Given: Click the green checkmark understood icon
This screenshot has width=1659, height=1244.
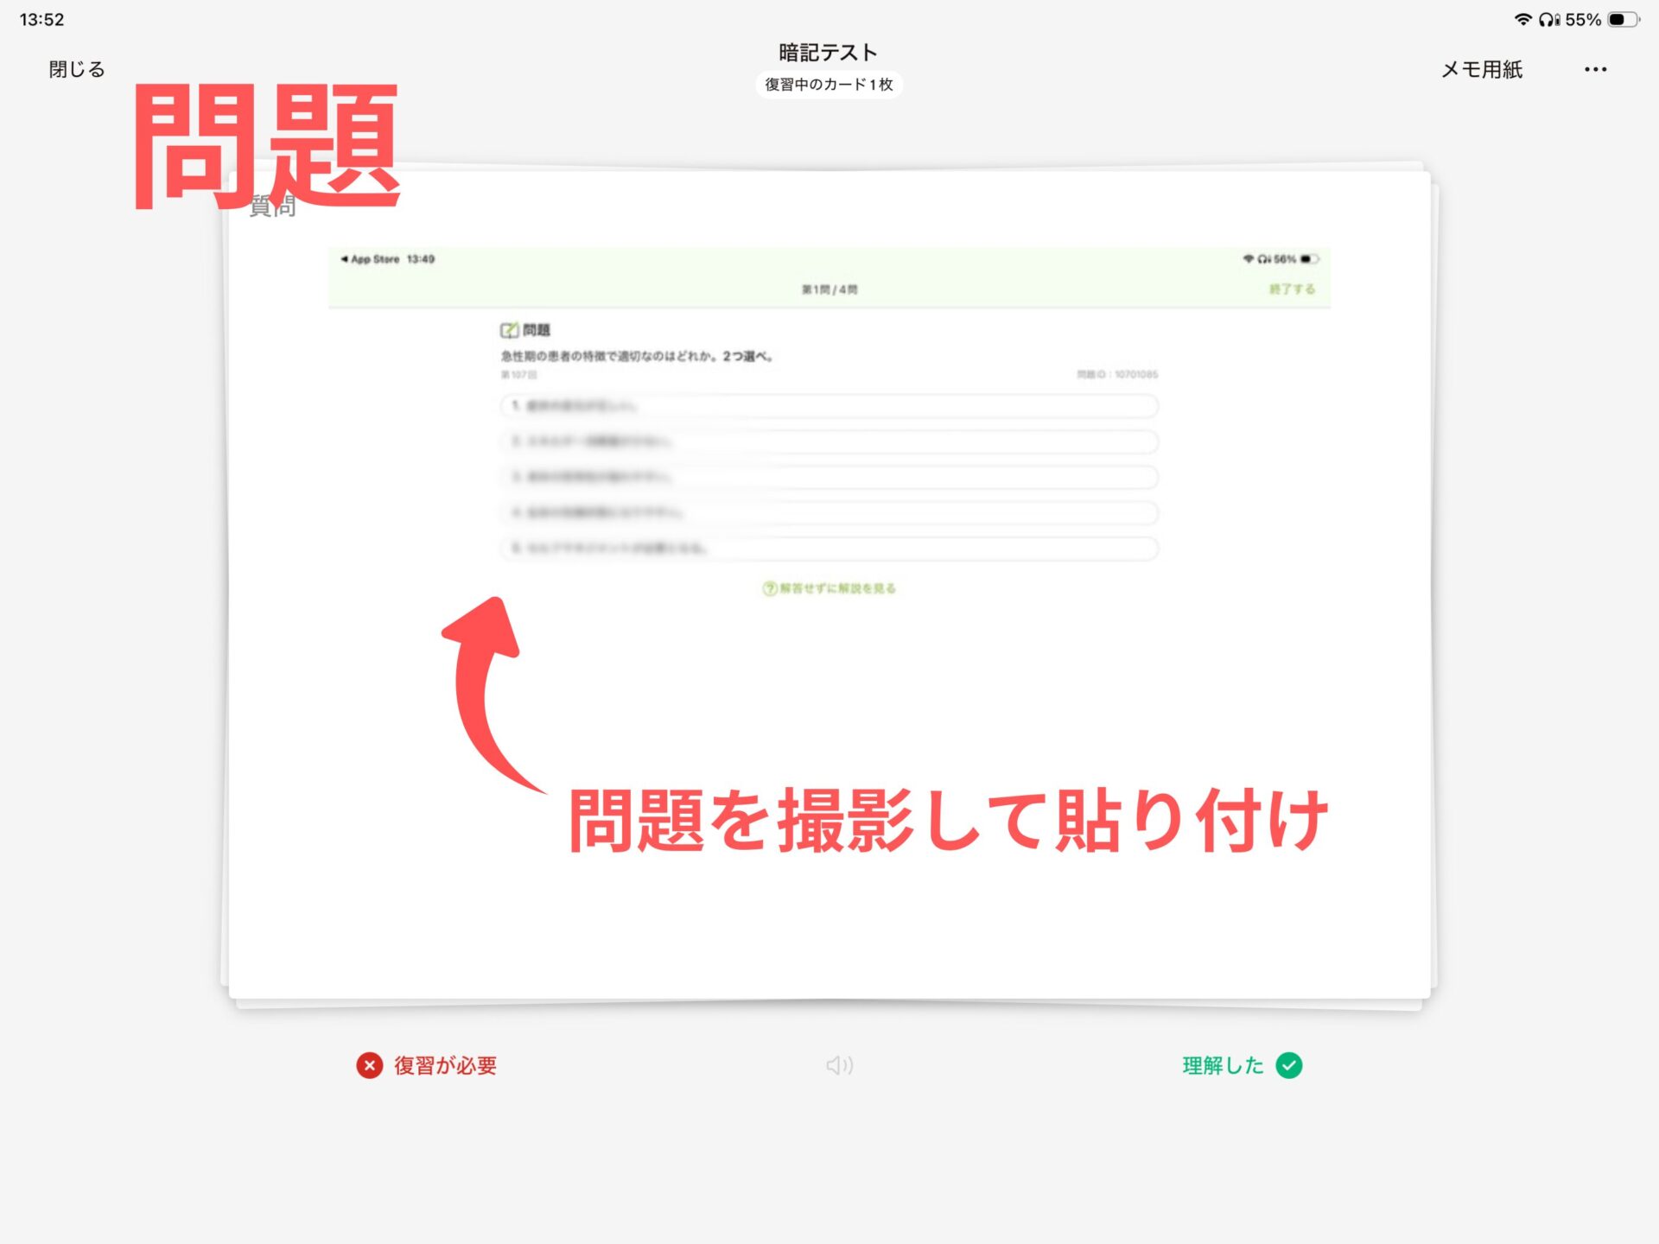Looking at the screenshot, I should coord(1289,1065).
